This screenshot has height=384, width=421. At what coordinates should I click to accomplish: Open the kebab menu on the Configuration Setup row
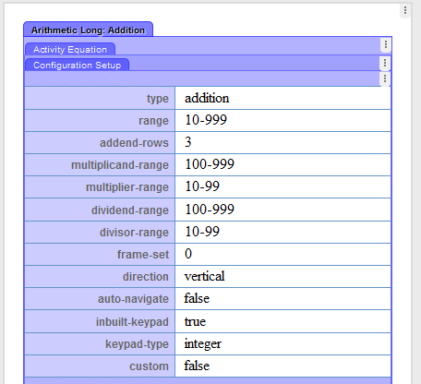pyautogui.click(x=385, y=63)
